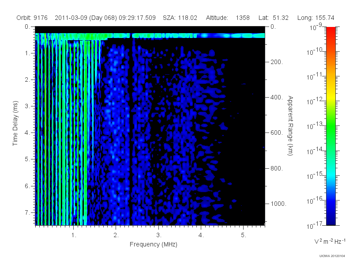Click the date 2011-03-09 (Day 068) label
Image resolution: width=353 pixels, height=265 pixels.
86,18
